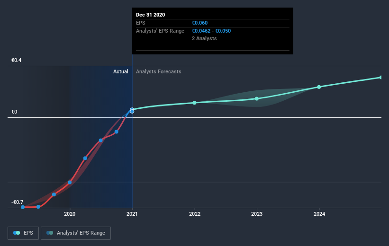Click the -€0.7 y-axis label

point(17,202)
